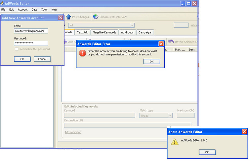Switch to the Text Ads tab

82,32
